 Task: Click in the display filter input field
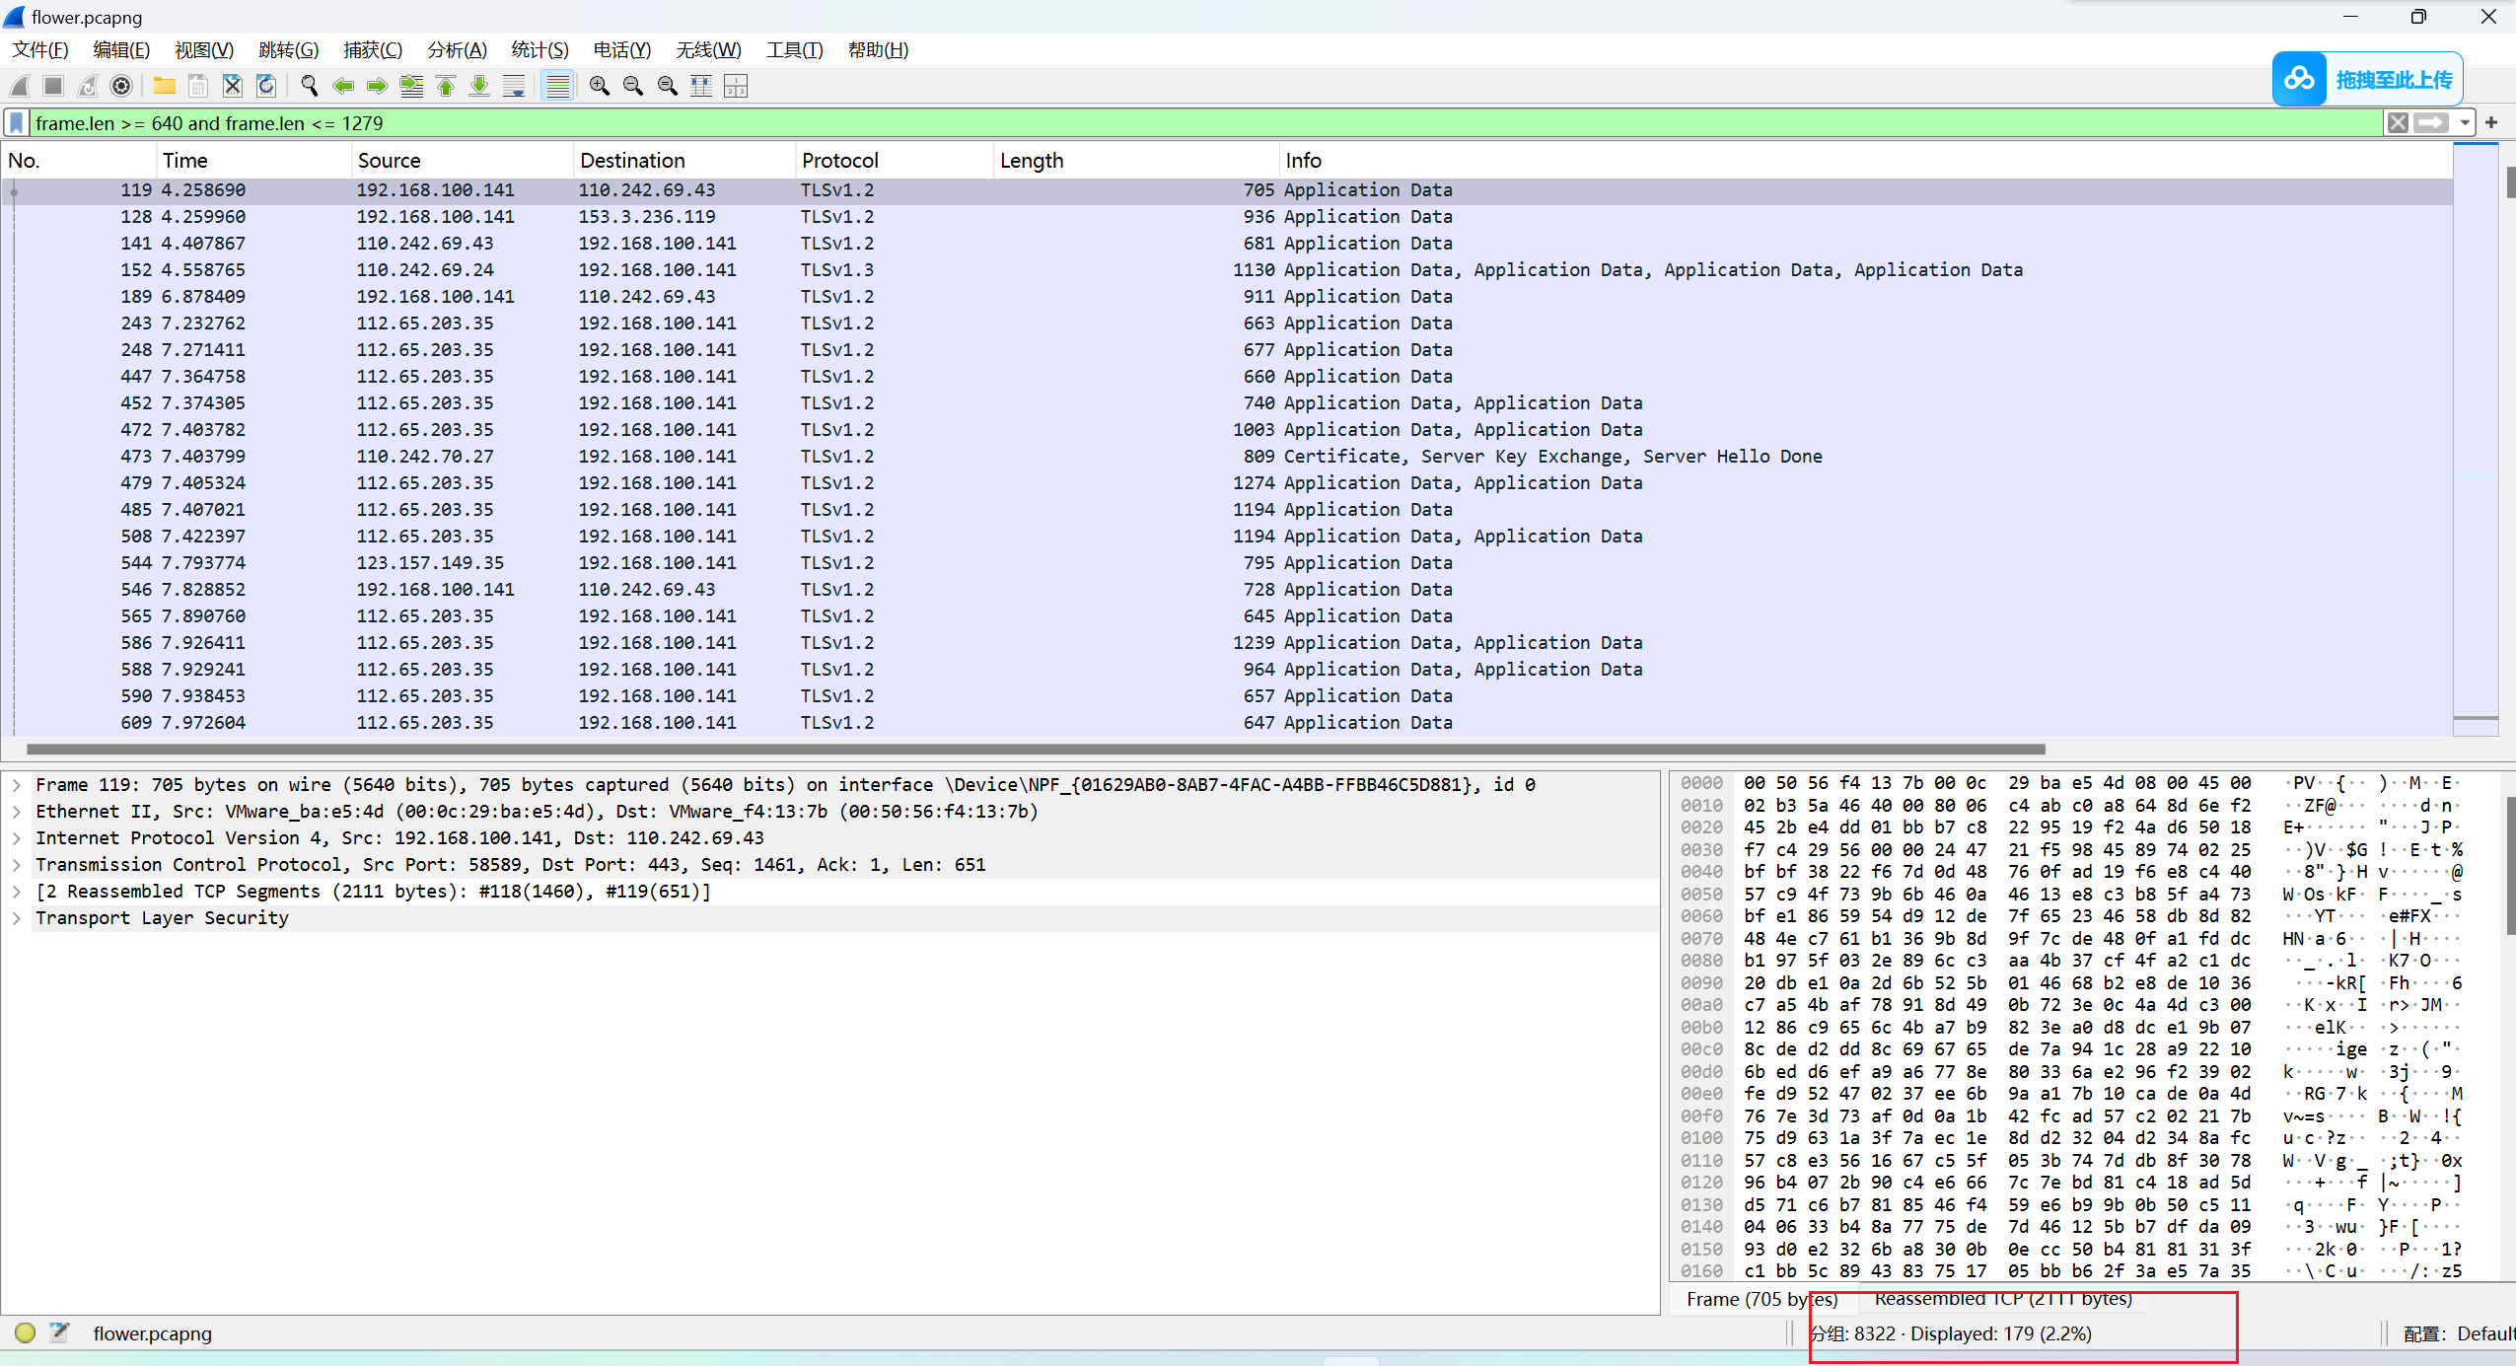[1184, 123]
